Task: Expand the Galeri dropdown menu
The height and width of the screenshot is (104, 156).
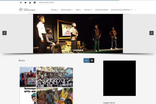Action: 79,10
